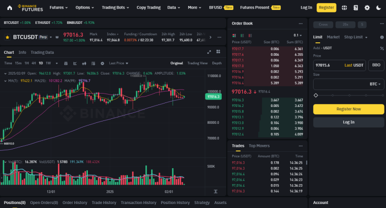Show only asks in the order book
Screen dimensions: 386x208
tap(250, 35)
